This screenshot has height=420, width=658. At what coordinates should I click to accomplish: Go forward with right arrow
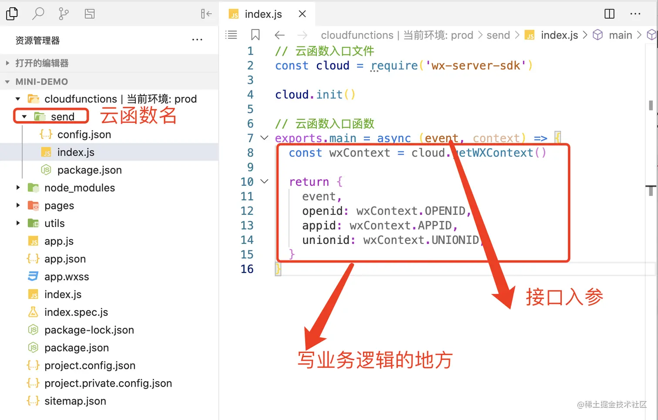coord(302,35)
